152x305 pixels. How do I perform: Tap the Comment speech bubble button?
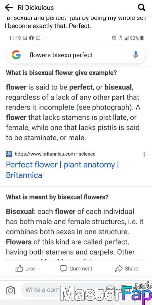click(x=76, y=269)
